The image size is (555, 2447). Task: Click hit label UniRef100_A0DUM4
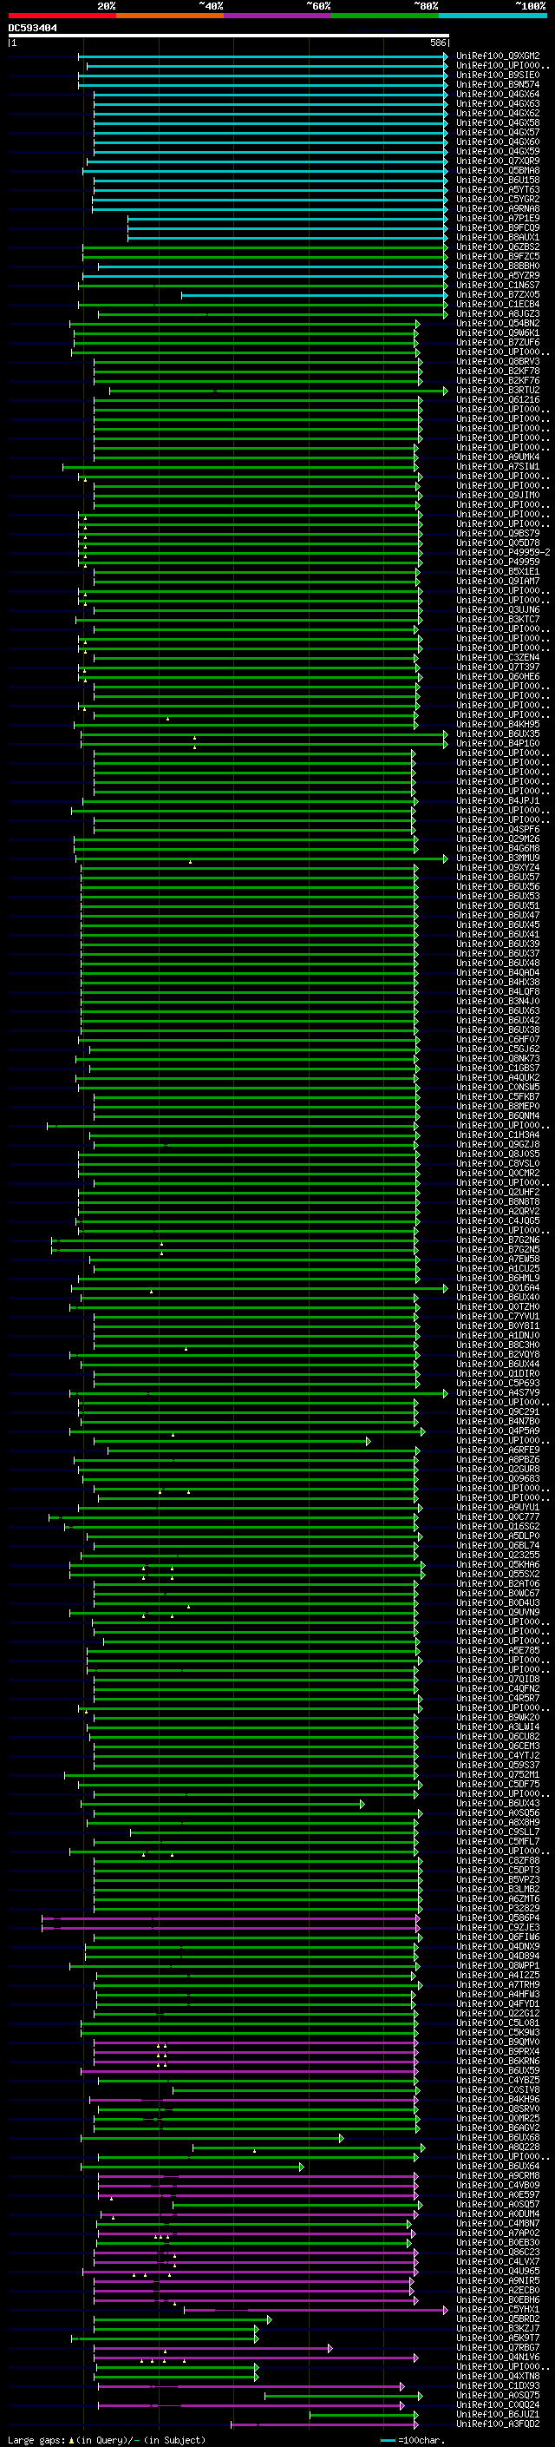point(498,2213)
